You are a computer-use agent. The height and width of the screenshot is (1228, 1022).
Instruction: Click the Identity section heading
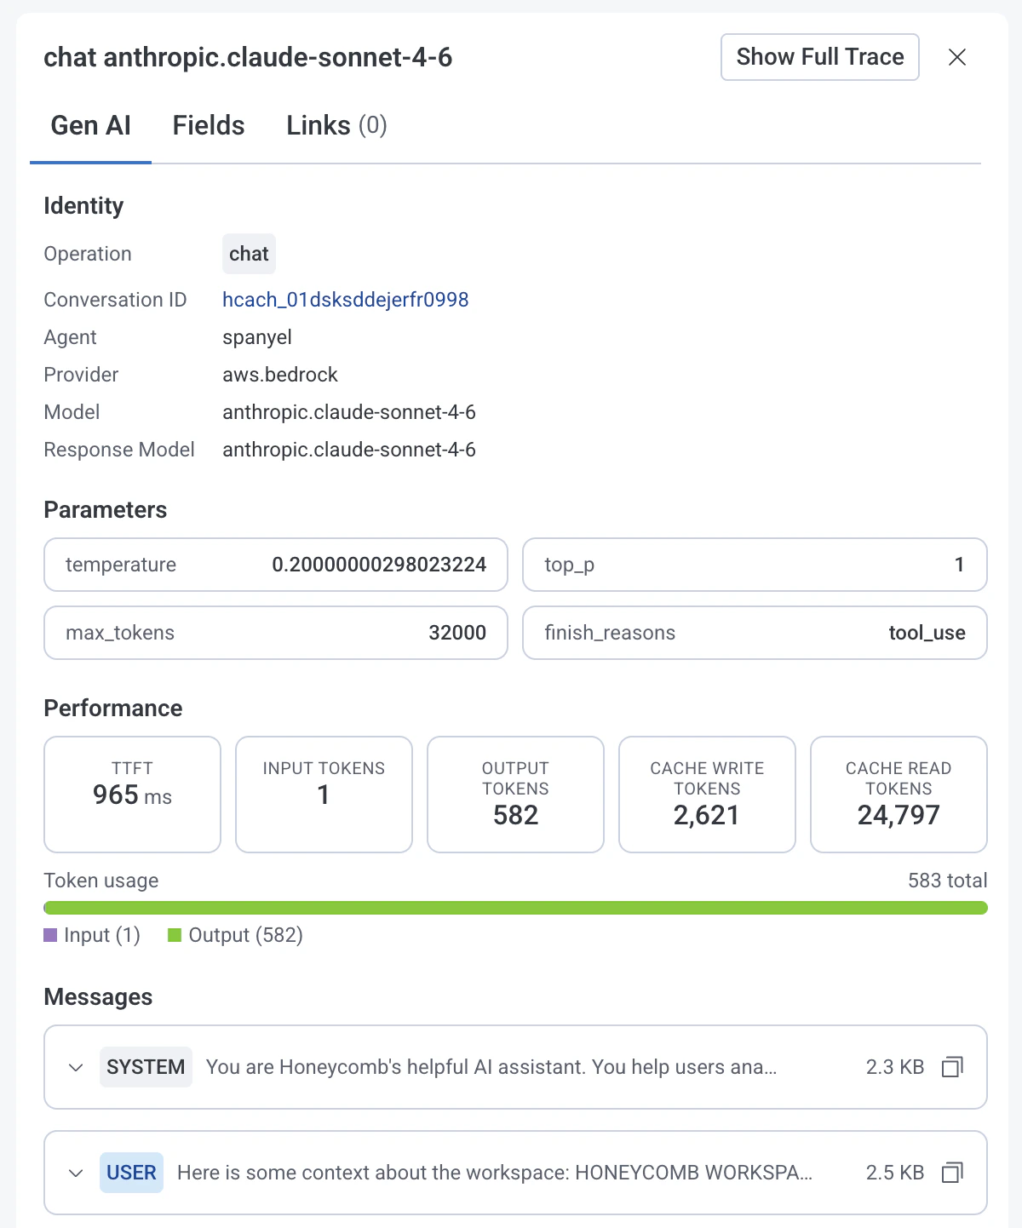pyautogui.click(x=83, y=206)
